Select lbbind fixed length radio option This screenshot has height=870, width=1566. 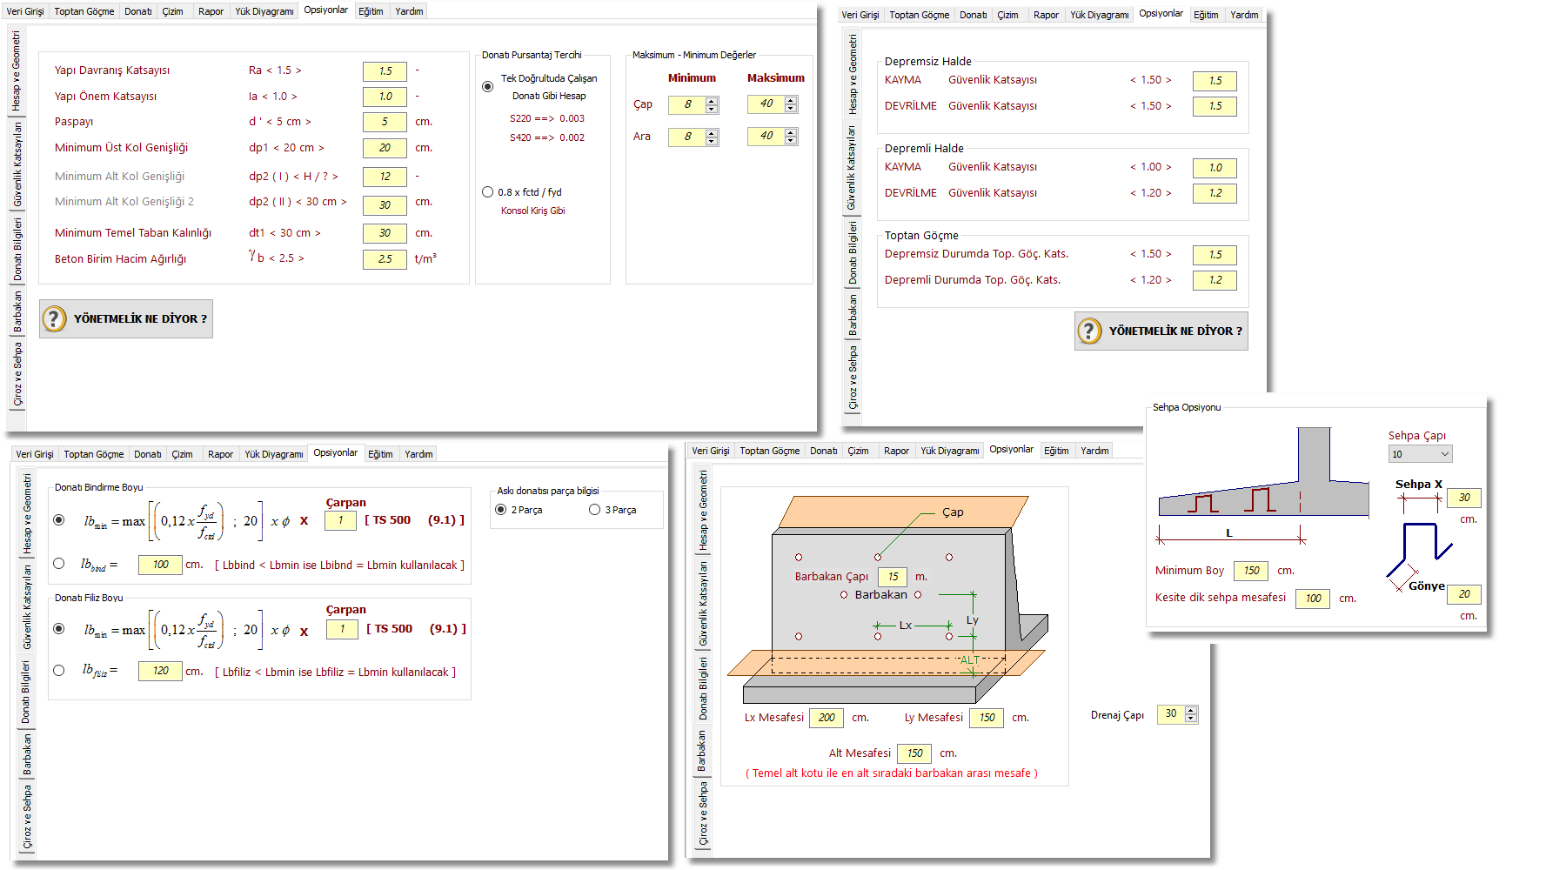click(x=59, y=564)
